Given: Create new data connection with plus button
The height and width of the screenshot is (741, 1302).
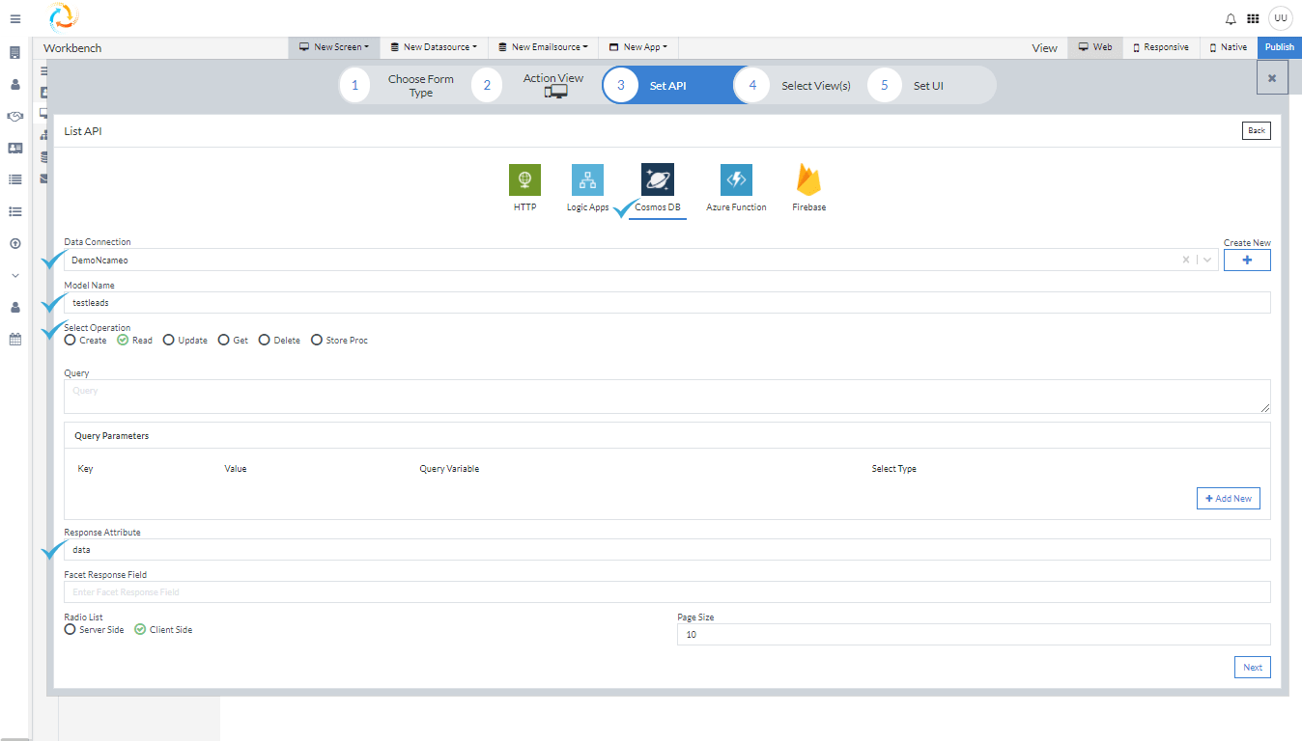Looking at the screenshot, I should click(x=1247, y=260).
